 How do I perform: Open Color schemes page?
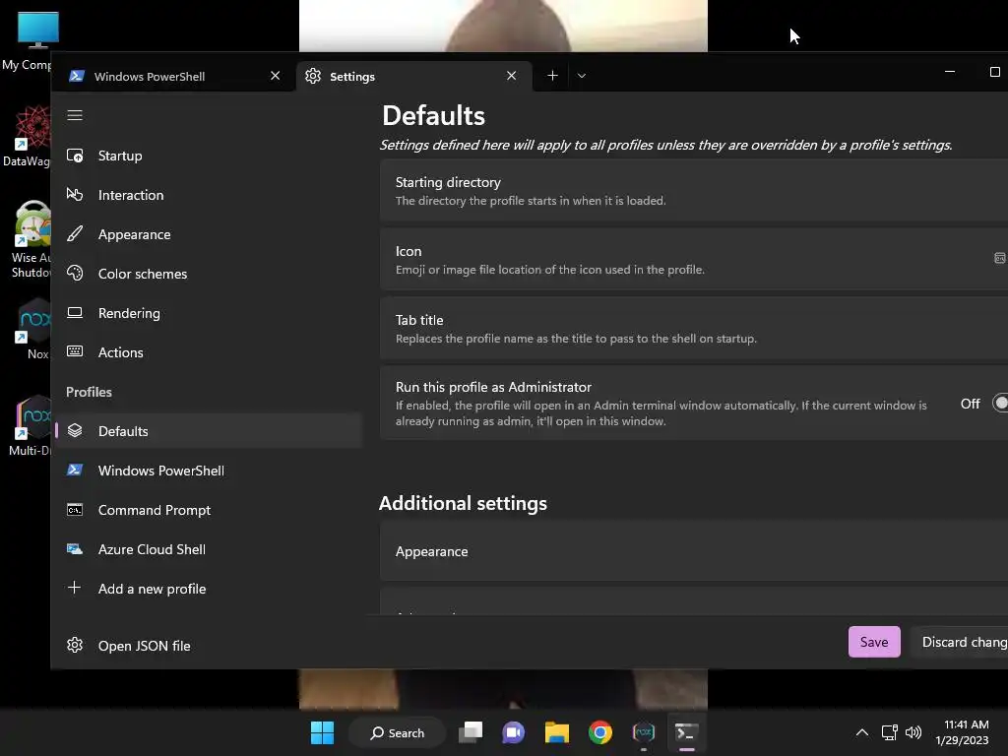tap(209, 274)
